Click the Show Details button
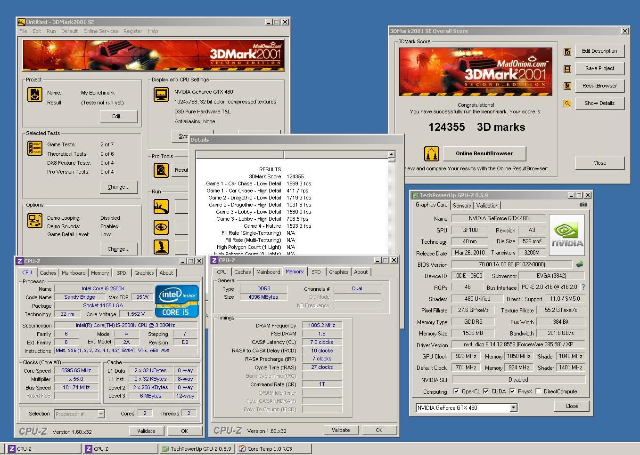 [x=599, y=104]
